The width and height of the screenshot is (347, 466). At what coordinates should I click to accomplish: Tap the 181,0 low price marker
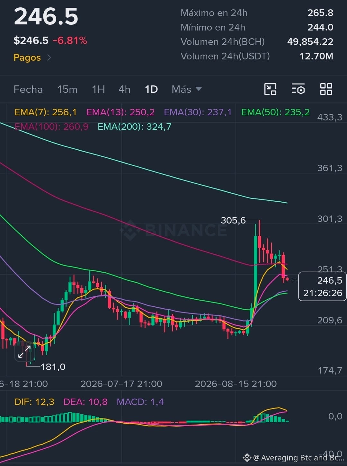53,367
